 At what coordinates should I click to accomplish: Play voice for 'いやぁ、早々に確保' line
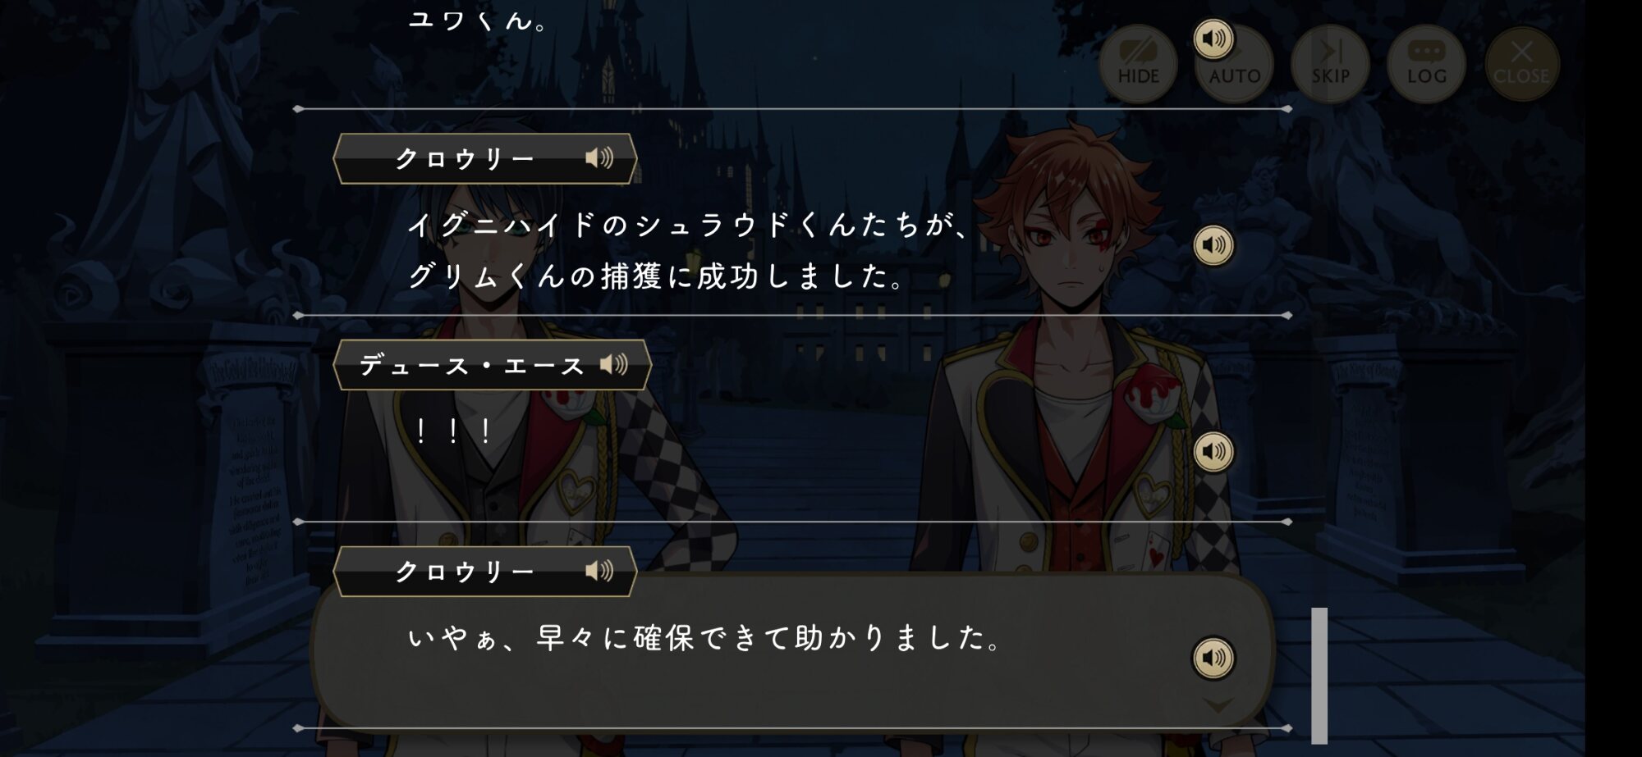(x=1213, y=658)
